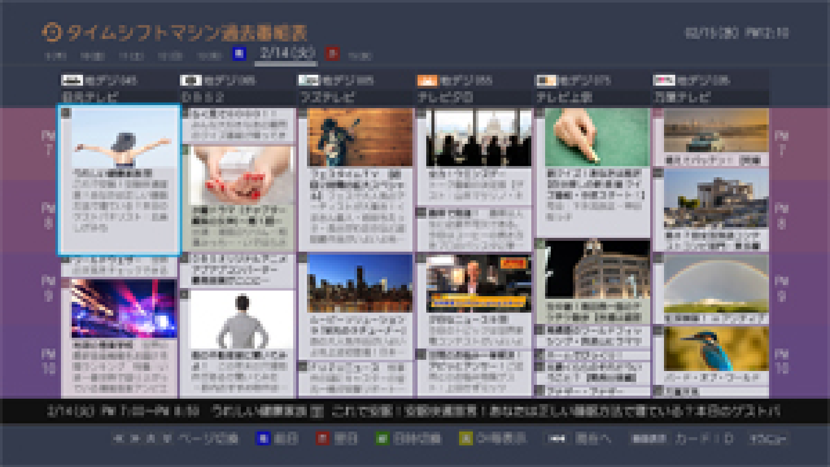Select the first date tab at far left
The height and width of the screenshot is (467, 830).
(x=56, y=56)
